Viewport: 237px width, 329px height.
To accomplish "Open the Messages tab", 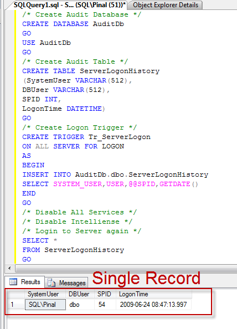I will [x=66, y=282].
